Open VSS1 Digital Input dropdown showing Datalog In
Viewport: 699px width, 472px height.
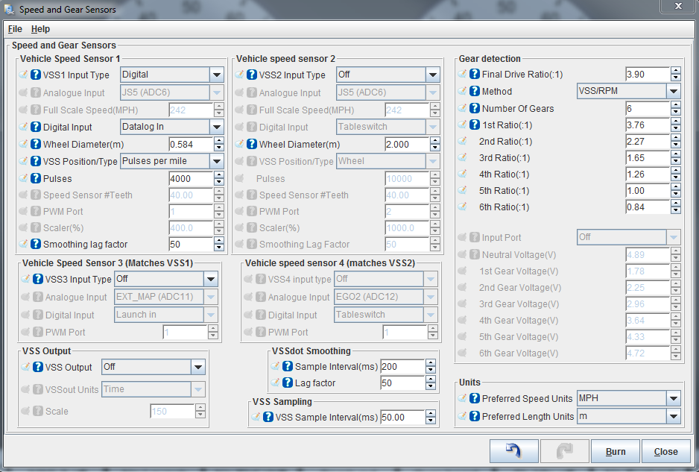171,127
